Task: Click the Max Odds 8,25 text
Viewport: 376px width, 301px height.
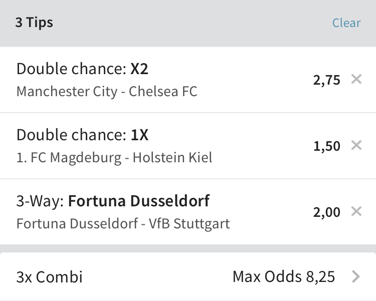Action: [x=284, y=276]
